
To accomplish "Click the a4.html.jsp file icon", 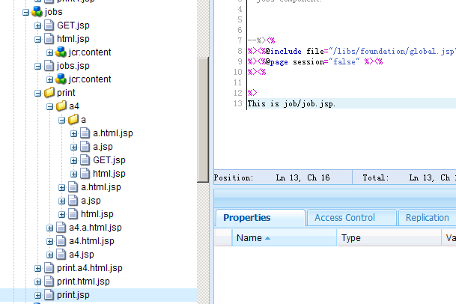I will 61,241.
